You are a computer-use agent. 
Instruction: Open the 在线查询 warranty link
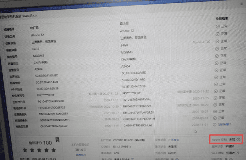pos(173,140)
